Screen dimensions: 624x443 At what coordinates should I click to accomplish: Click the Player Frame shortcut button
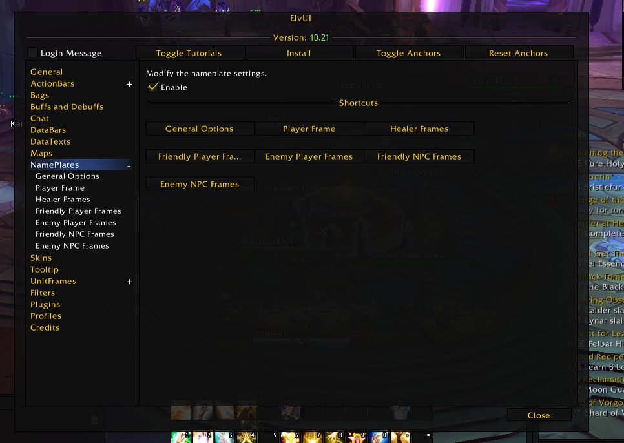point(309,129)
